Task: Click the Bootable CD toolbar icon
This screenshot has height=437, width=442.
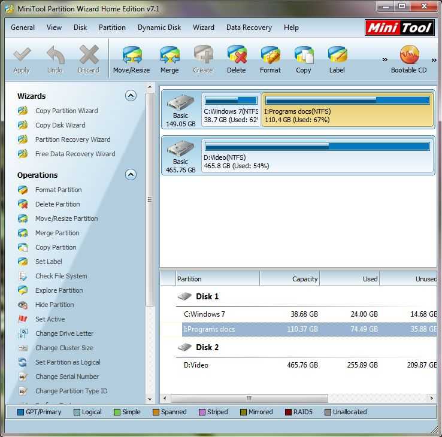Action: [x=409, y=54]
